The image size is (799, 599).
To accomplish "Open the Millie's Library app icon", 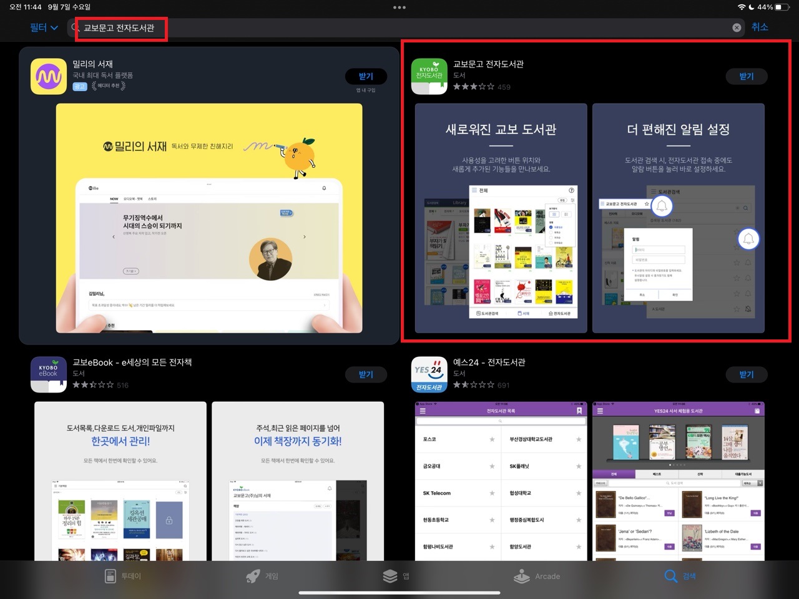I will tap(49, 76).
